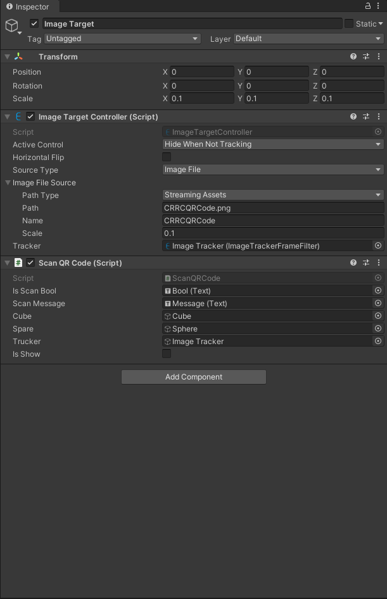
Task: Click the Scan QR Code presets icon
Action: coord(365,262)
